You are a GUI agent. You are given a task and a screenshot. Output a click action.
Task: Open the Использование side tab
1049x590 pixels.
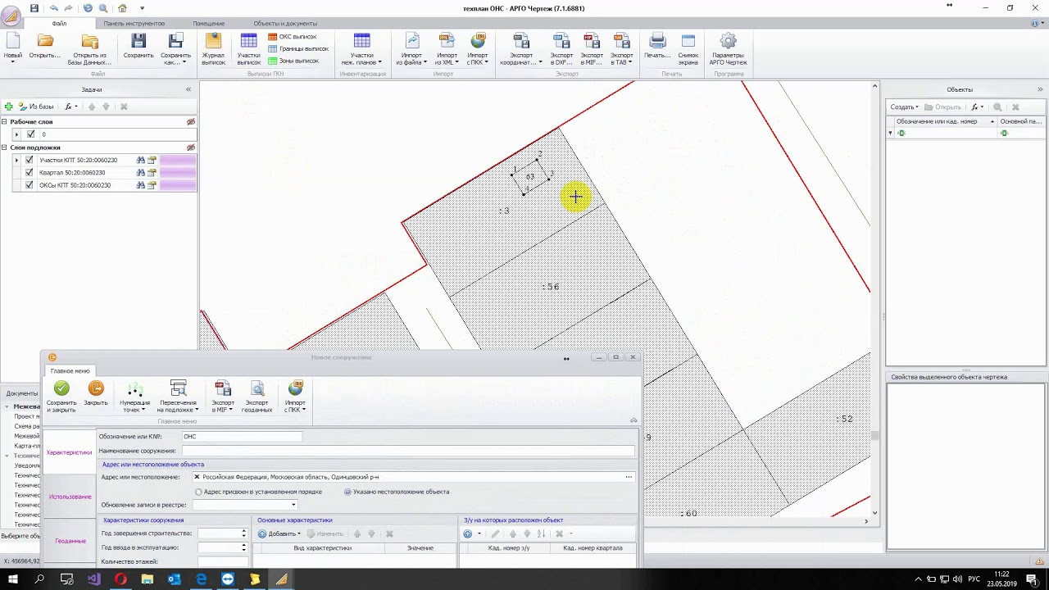(x=70, y=497)
